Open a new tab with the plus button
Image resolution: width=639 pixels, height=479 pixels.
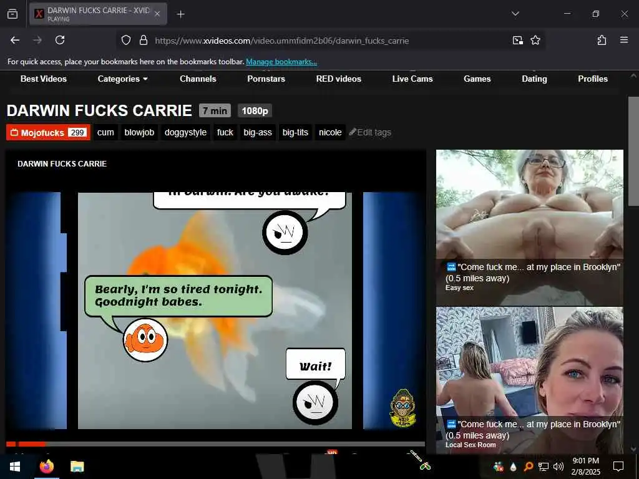point(180,14)
